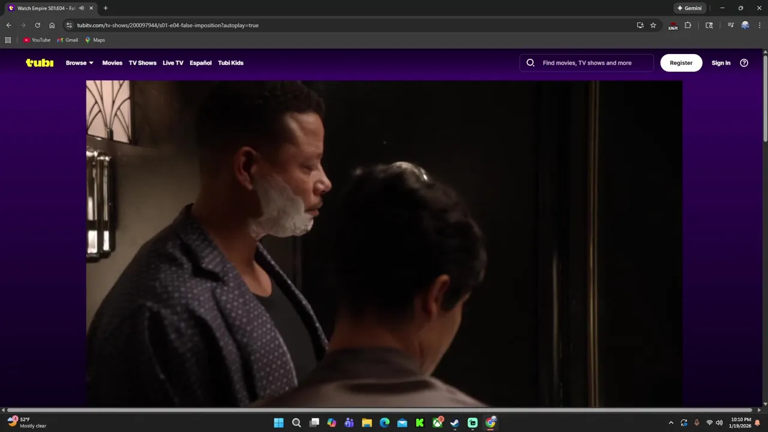This screenshot has width=768, height=432.
Task: Open the browser home page icon
Action: tap(52, 25)
